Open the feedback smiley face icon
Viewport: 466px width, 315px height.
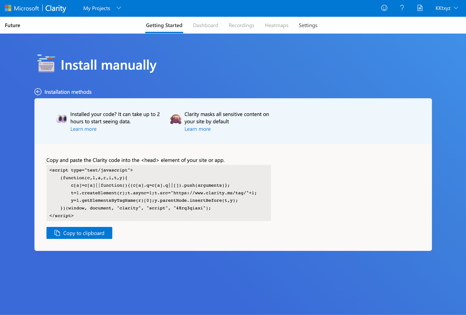click(x=384, y=8)
